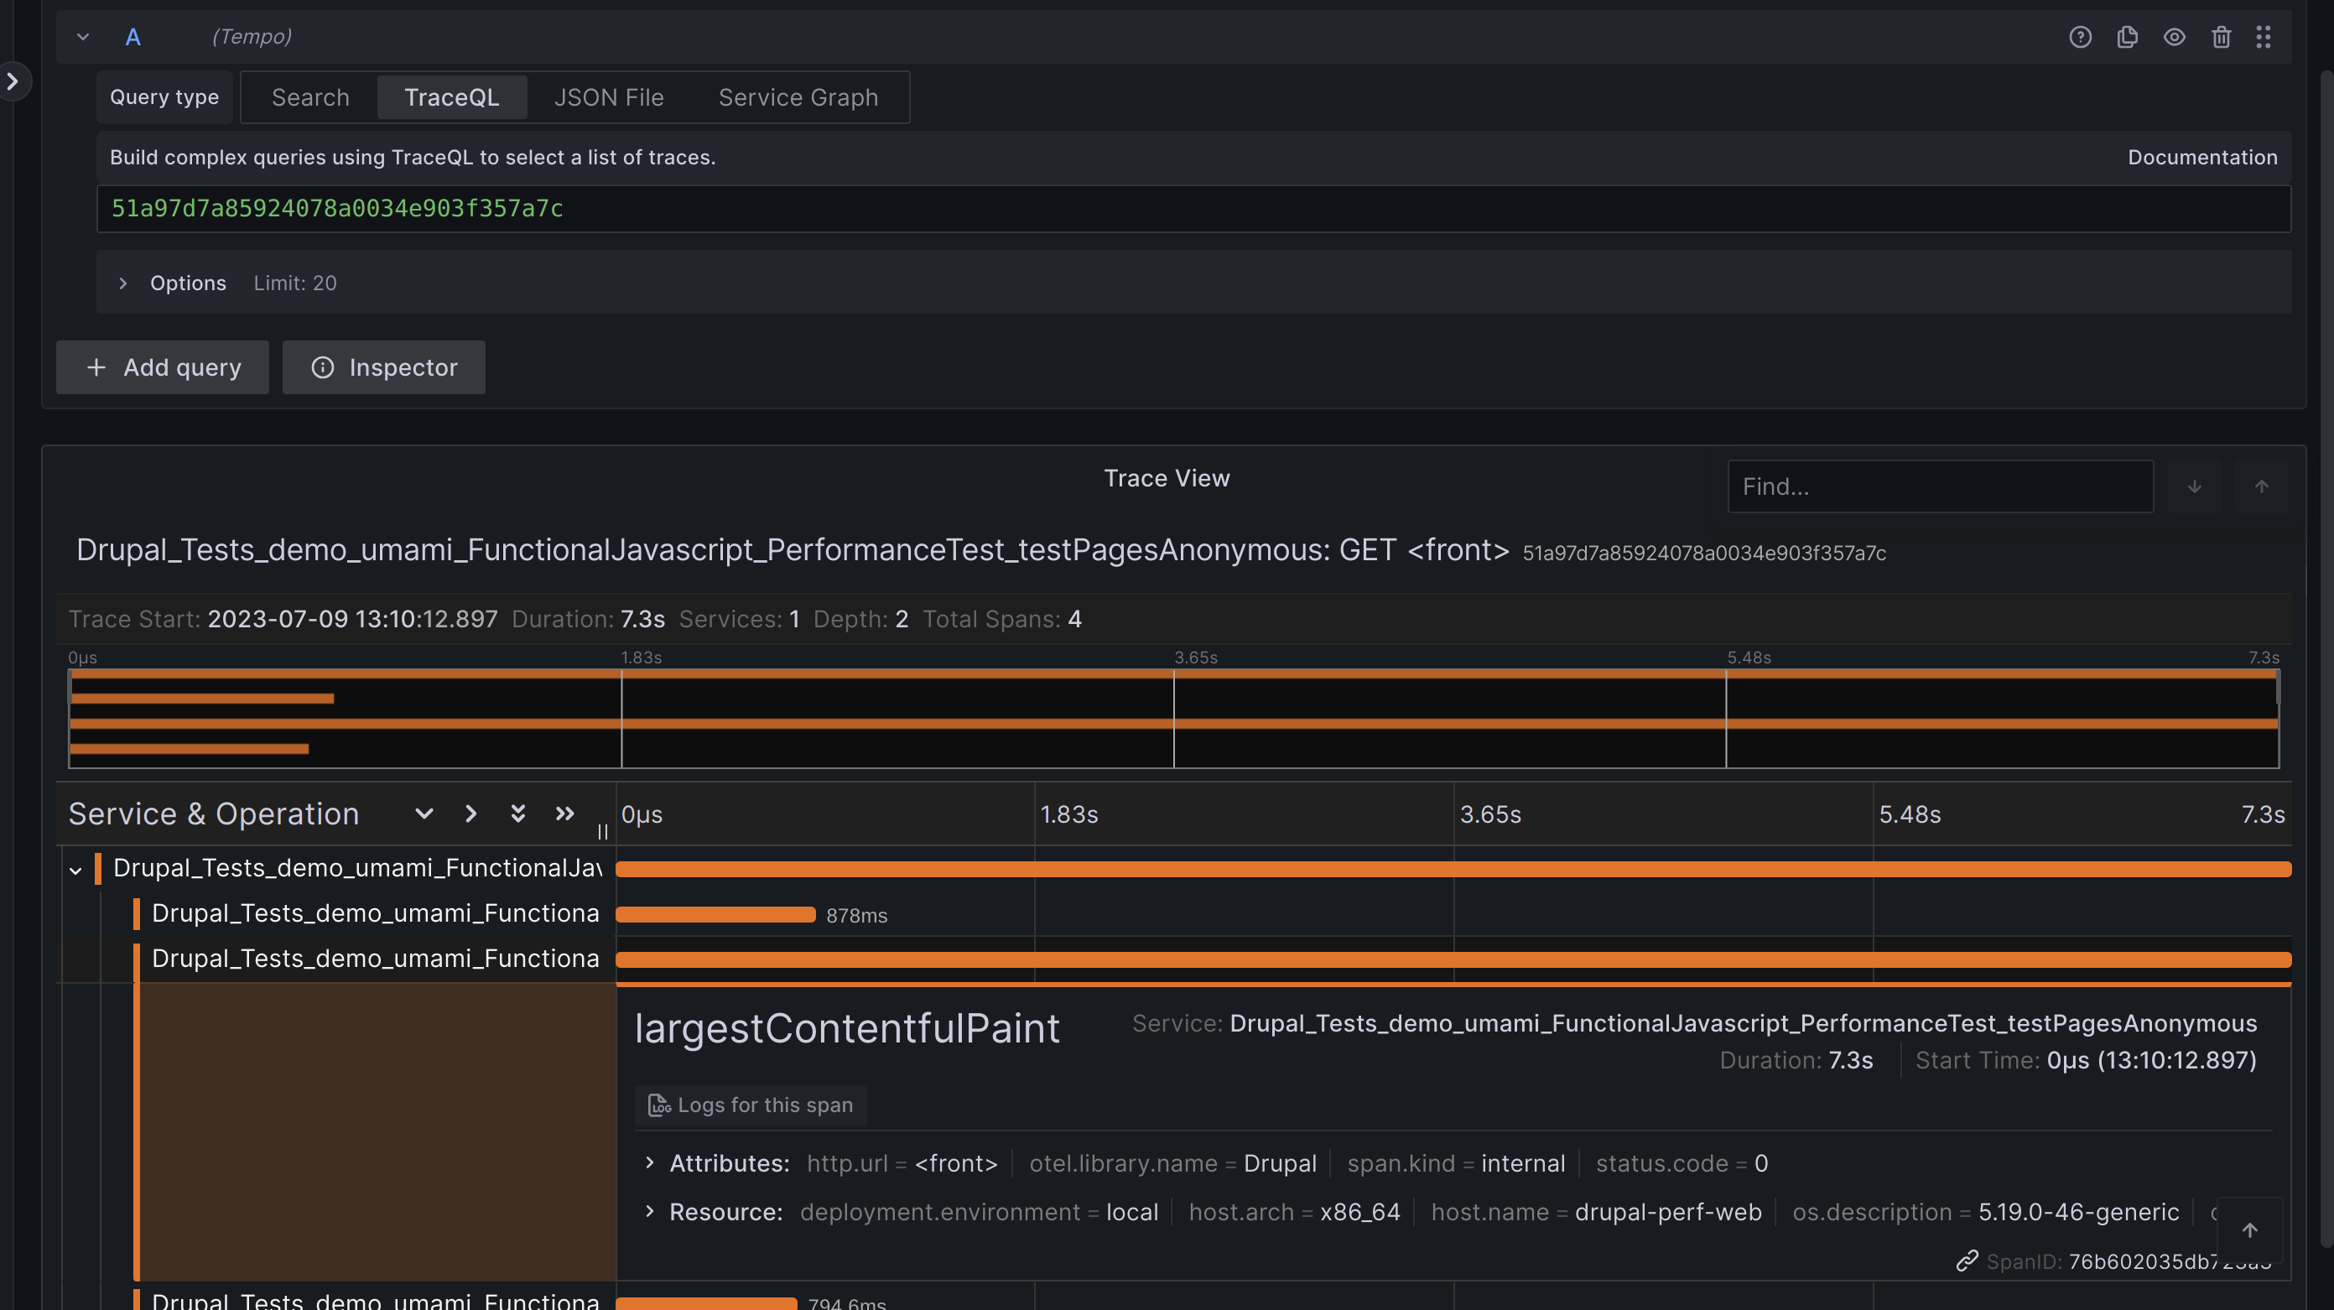The width and height of the screenshot is (2334, 1310).
Task: Collapse root span Drupal_Tests_demo_umami_FunctionalJav
Action: [x=76, y=871]
